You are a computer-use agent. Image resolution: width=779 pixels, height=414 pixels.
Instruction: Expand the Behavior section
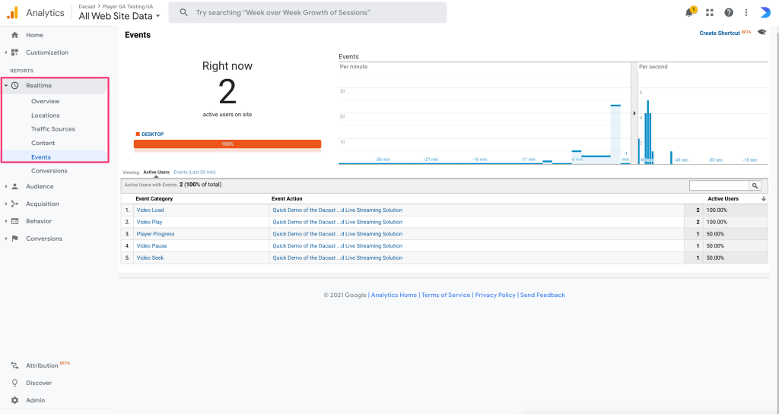click(6, 221)
